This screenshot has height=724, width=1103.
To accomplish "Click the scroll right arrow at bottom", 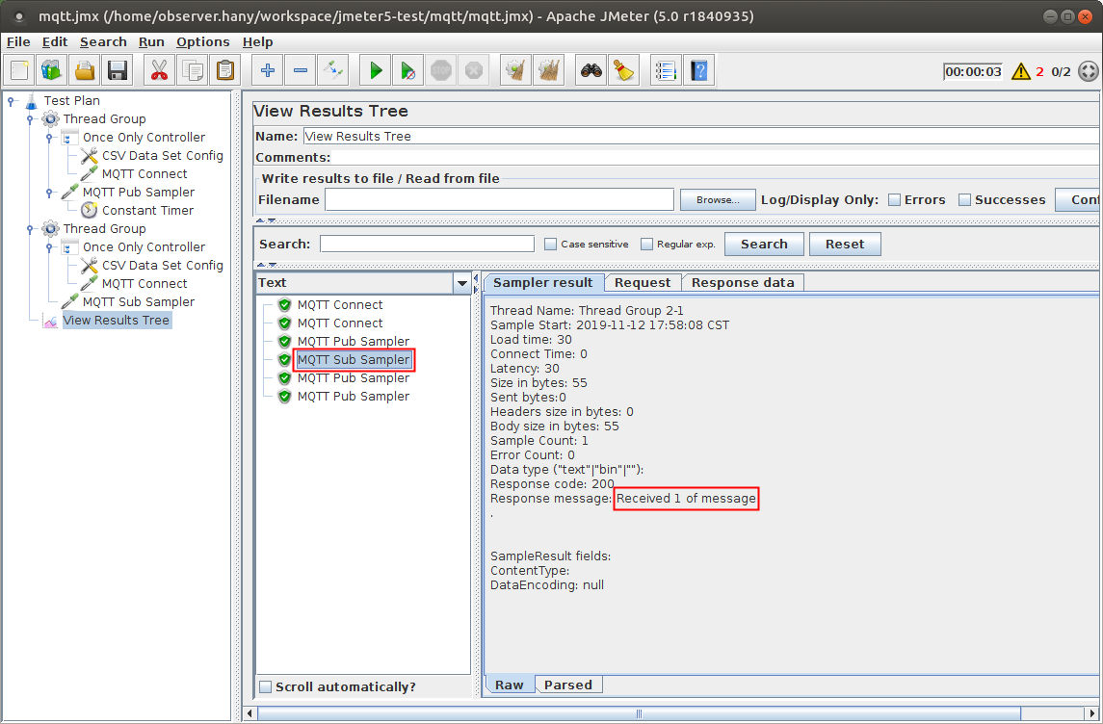I will (x=1092, y=713).
